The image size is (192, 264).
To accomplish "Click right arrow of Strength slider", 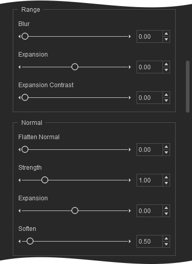I will point(130,180).
